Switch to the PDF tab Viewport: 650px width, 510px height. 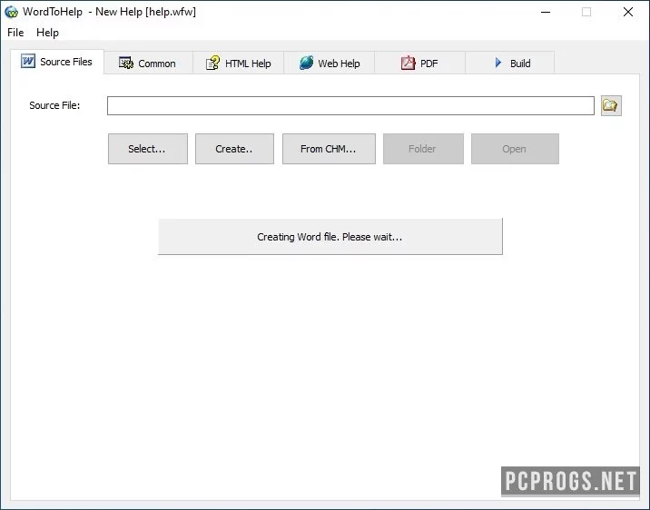pos(420,64)
